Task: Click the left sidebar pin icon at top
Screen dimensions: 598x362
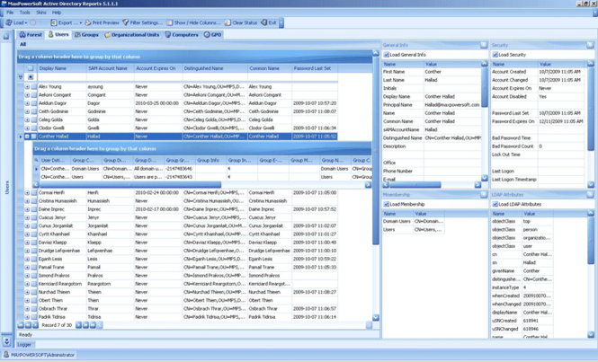Action: (x=6, y=37)
